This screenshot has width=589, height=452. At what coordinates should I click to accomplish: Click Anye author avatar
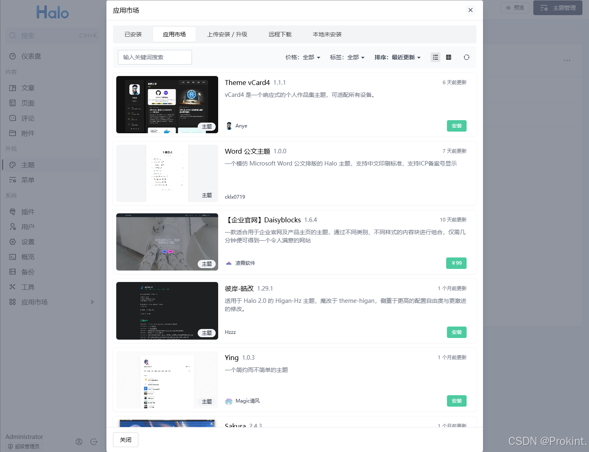pos(229,126)
